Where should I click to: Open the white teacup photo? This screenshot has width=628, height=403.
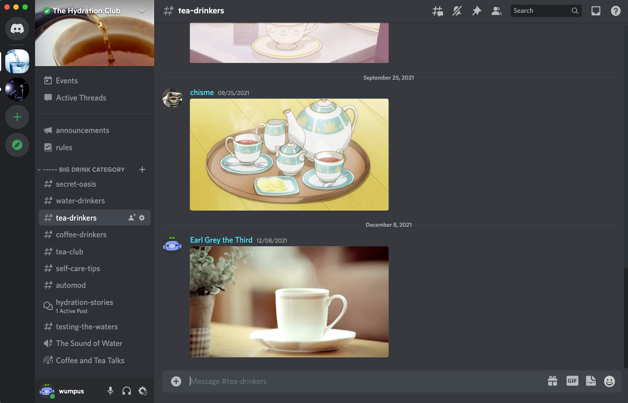click(289, 302)
